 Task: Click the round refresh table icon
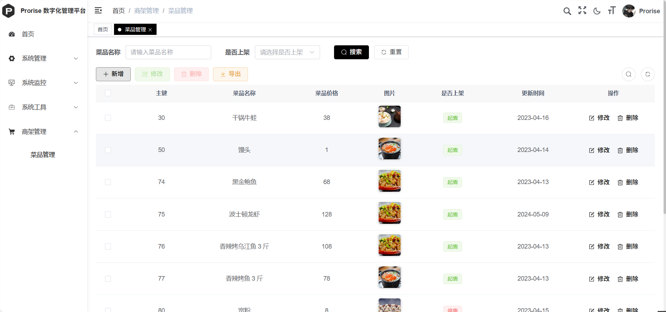648,74
